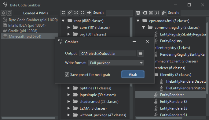Viewport: 209px width, 120px height.
Task: Click right tree horizontal scrollbar
Action: [159, 118]
